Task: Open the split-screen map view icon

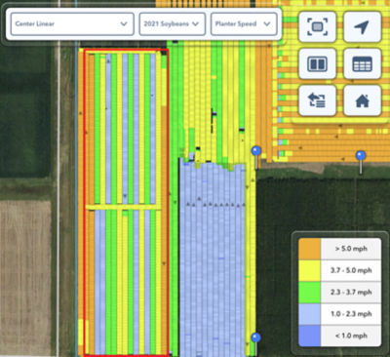Action: [x=317, y=63]
